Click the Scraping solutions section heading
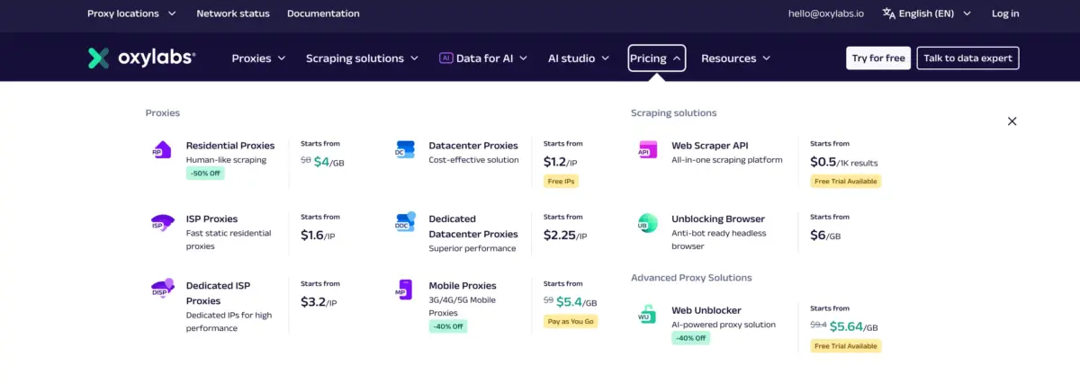The width and height of the screenshot is (1080, 384). point(674,113)
